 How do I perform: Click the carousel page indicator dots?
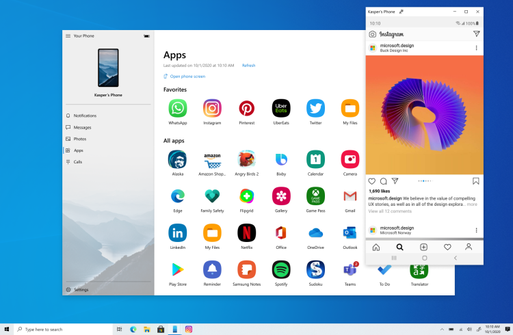pyautogui.click(x=425, y=181)
